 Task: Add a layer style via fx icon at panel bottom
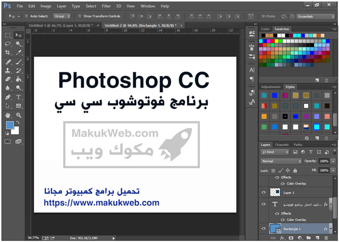click(282, 238)
